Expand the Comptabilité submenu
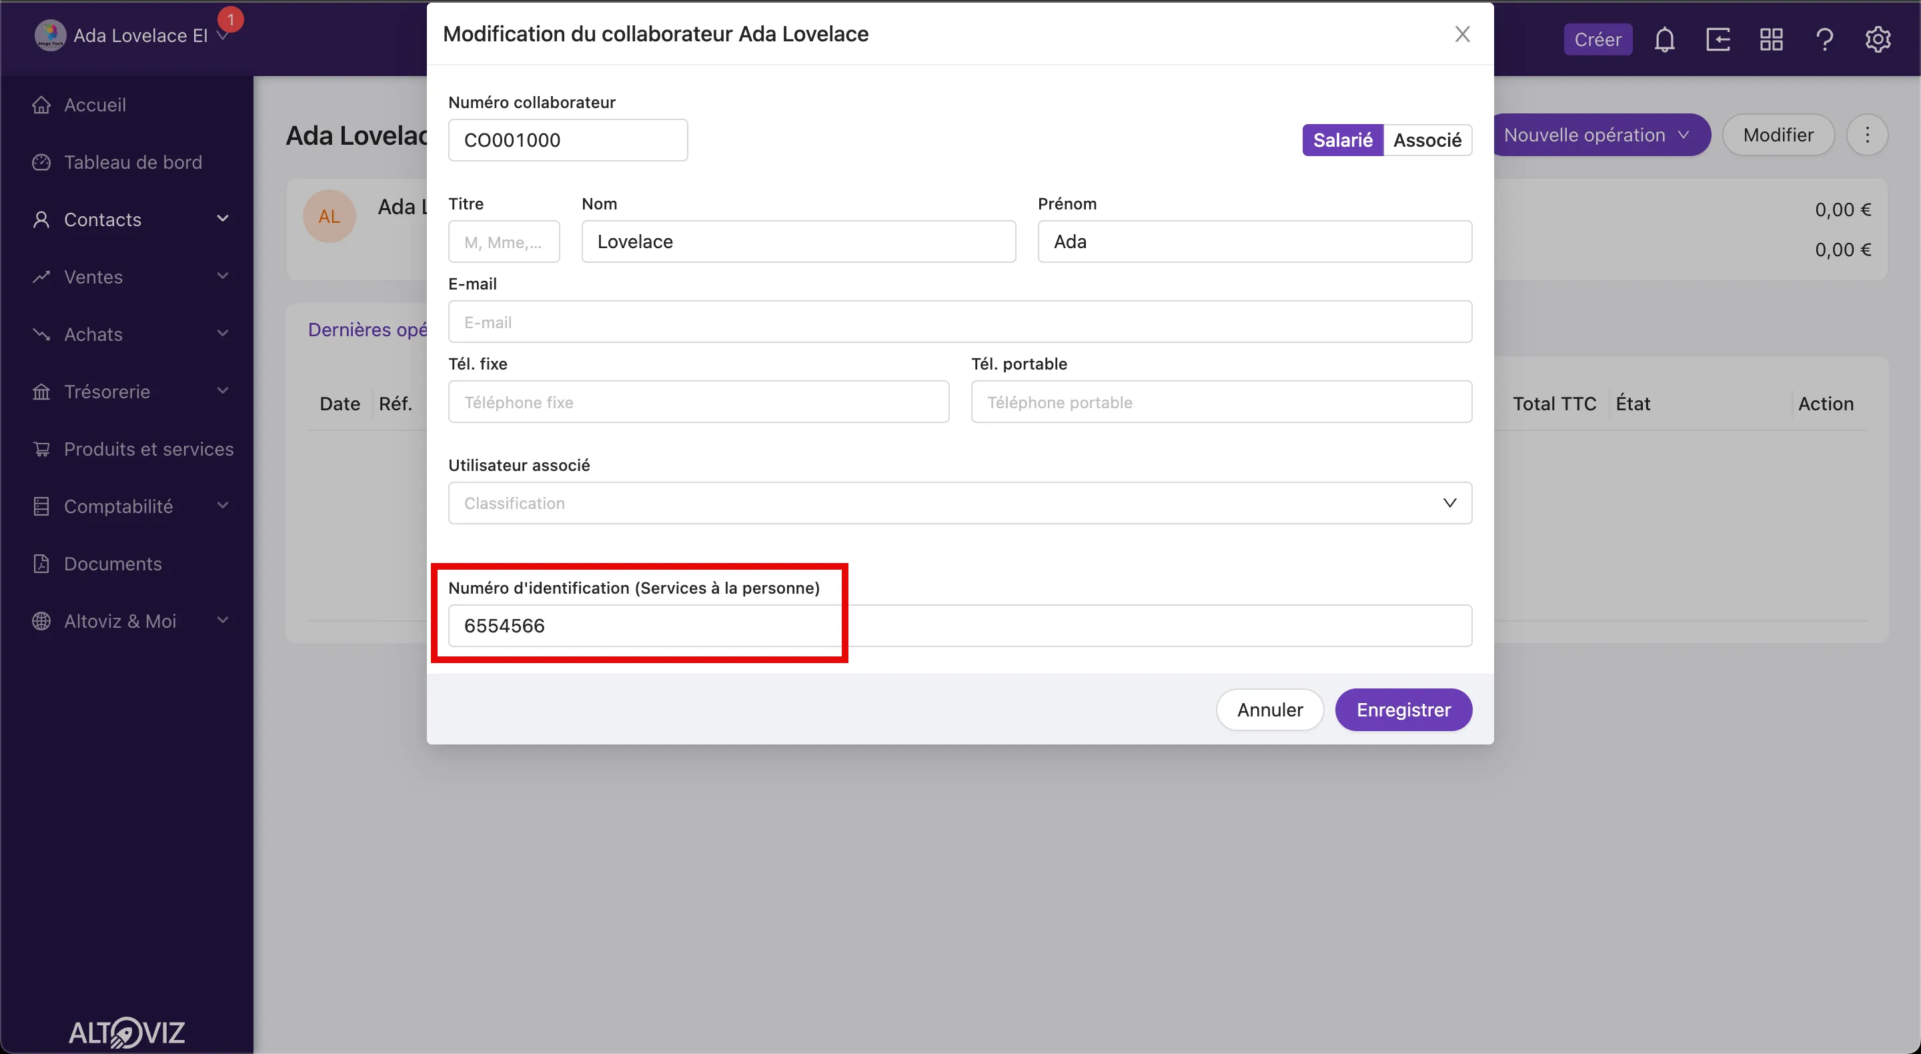 coord(222,506)
